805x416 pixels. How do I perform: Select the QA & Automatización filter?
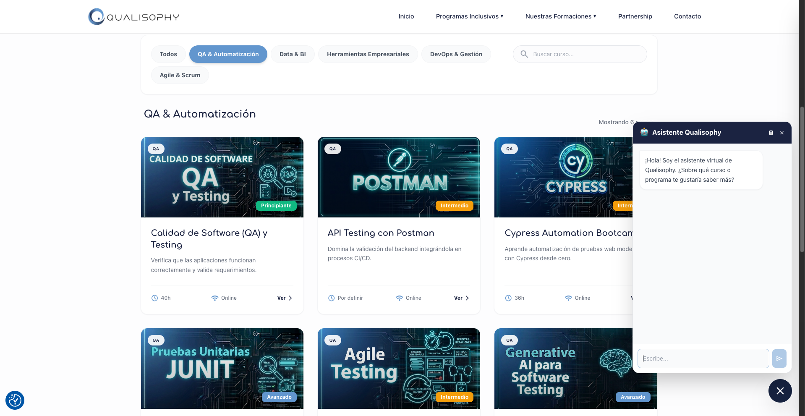tap(228, 54)
